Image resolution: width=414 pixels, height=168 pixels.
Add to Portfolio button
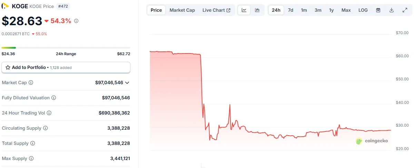click(x=66, y=67)
